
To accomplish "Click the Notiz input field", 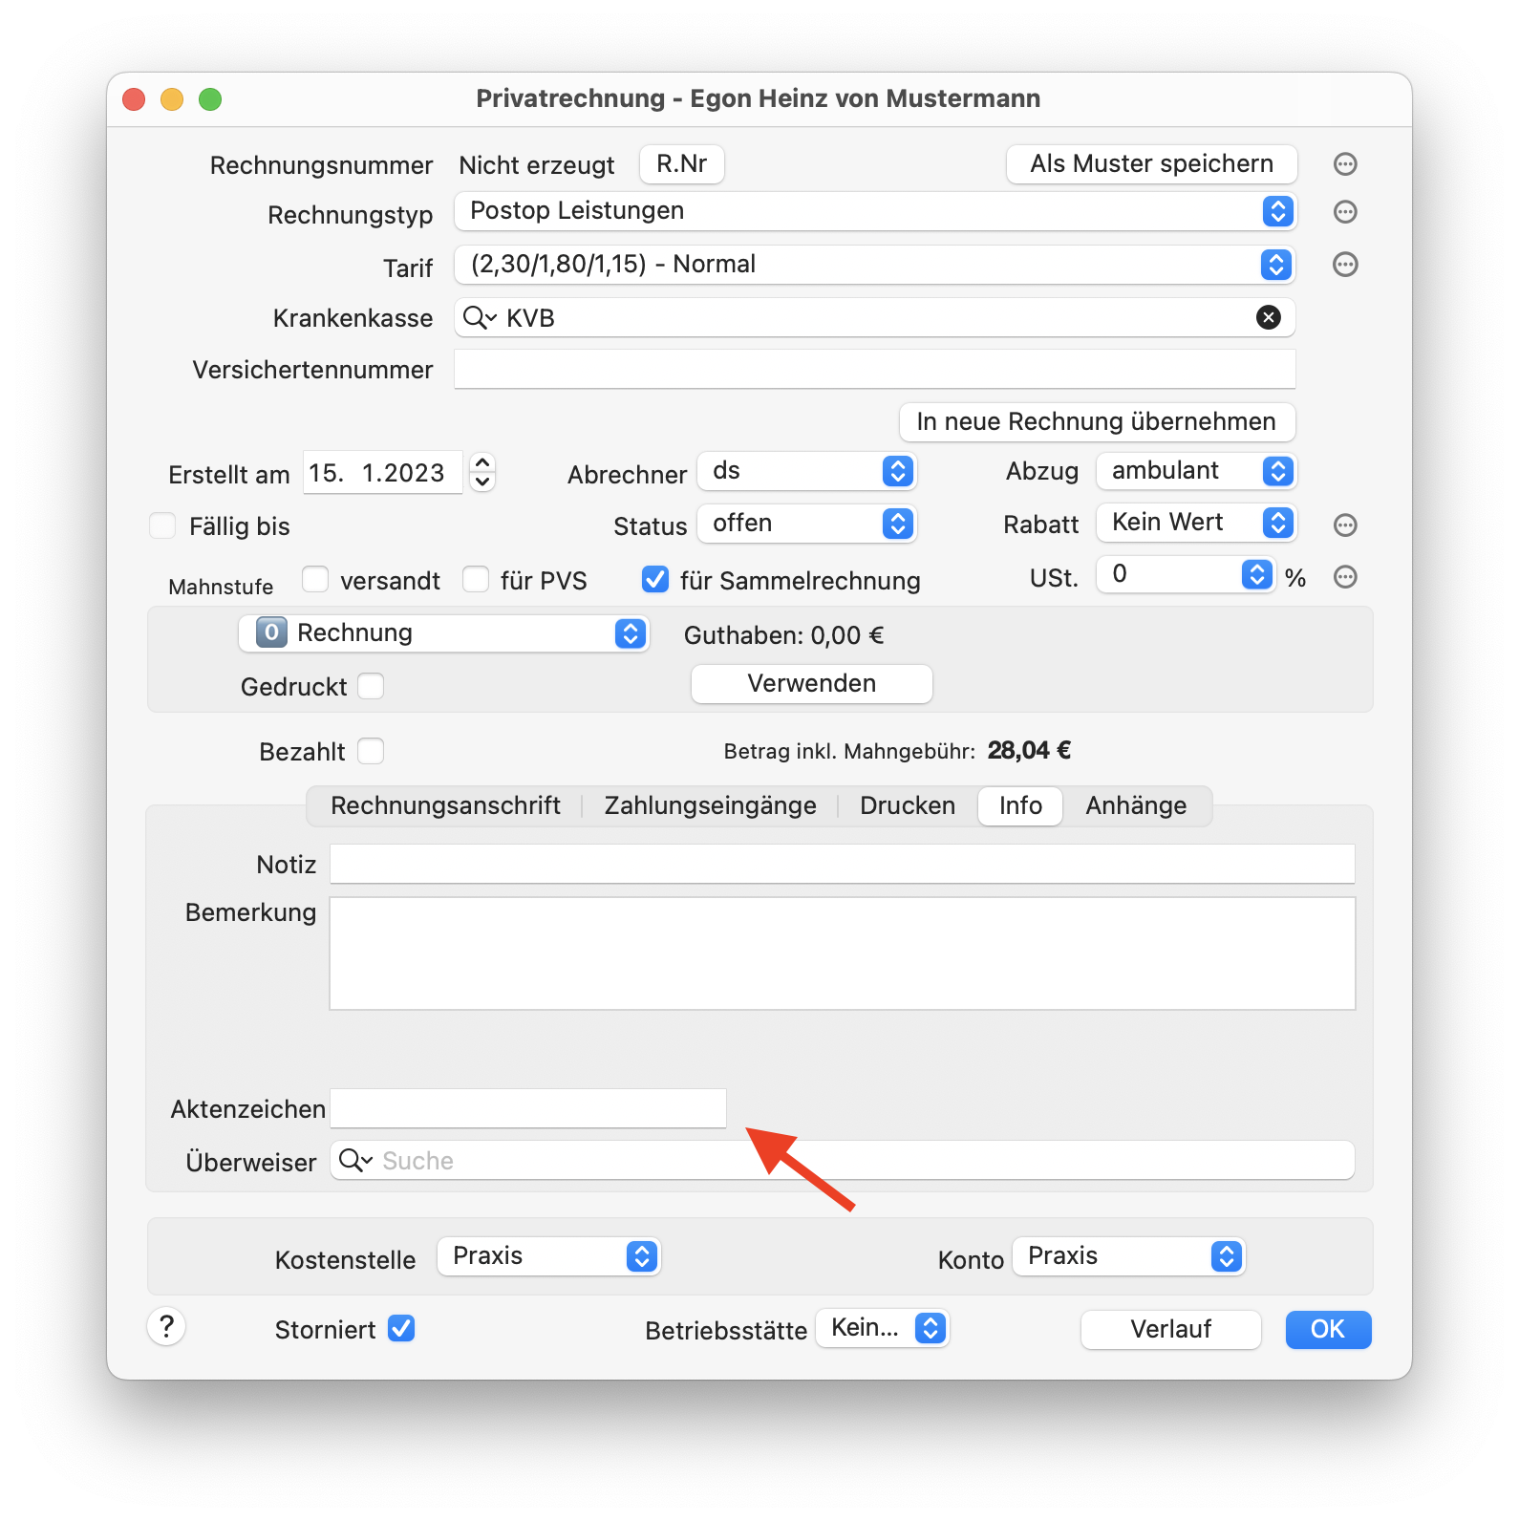I will [843, 864].
